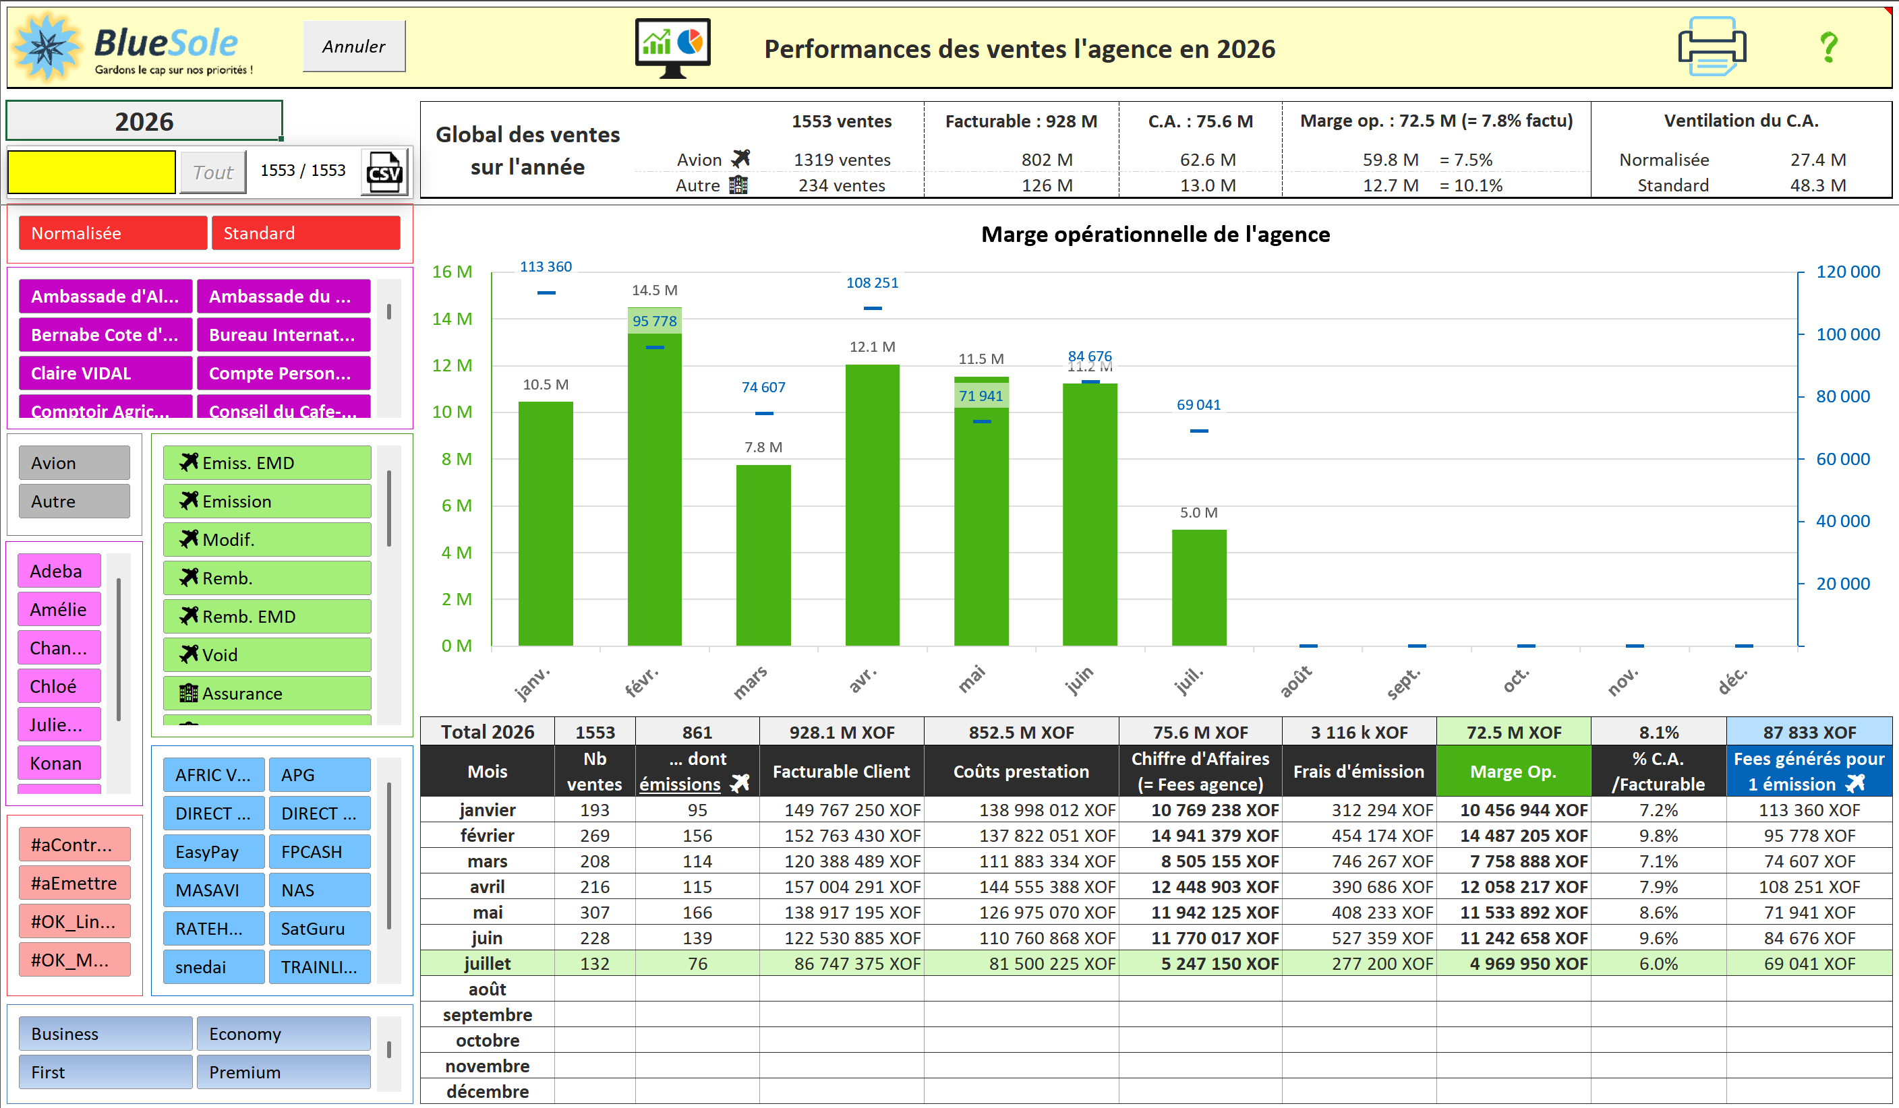This screenshot has height=1108, width=1899.
Task: Click the printer icon in the header
Action: 1712,47
